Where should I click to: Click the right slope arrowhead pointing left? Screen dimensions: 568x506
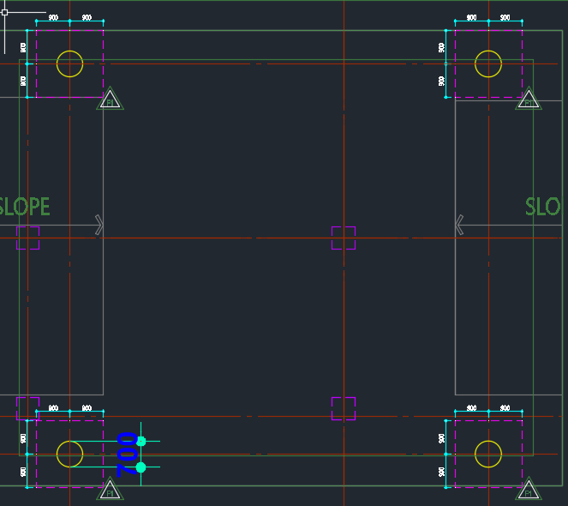click(459, 225)
